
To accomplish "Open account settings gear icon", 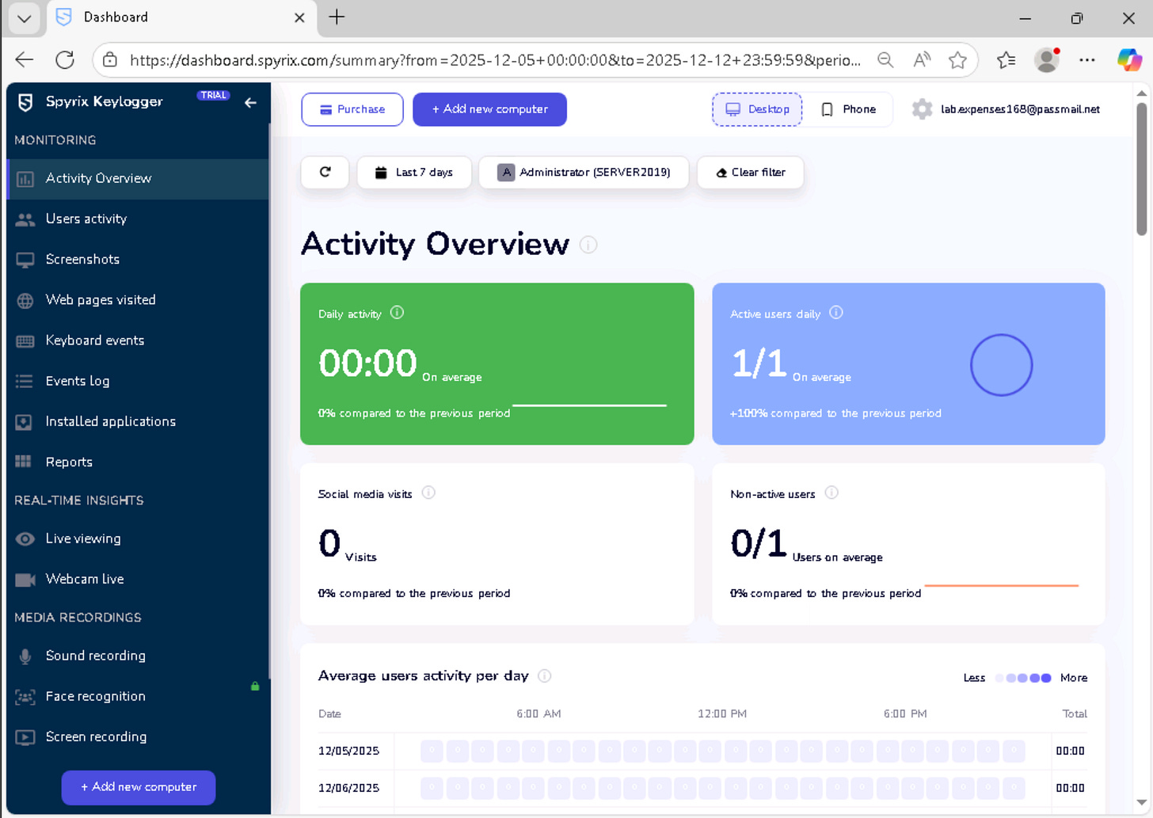I will click(x=922, y=109).
